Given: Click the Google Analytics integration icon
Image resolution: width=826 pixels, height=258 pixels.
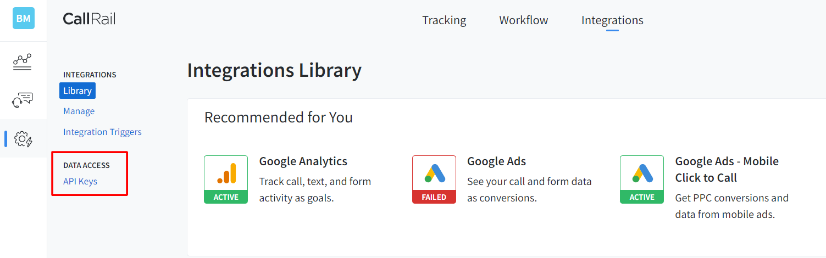Looking at the screenshot, I should click(226, 173).
